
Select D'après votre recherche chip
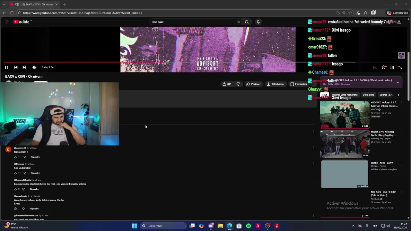[345, 95]
